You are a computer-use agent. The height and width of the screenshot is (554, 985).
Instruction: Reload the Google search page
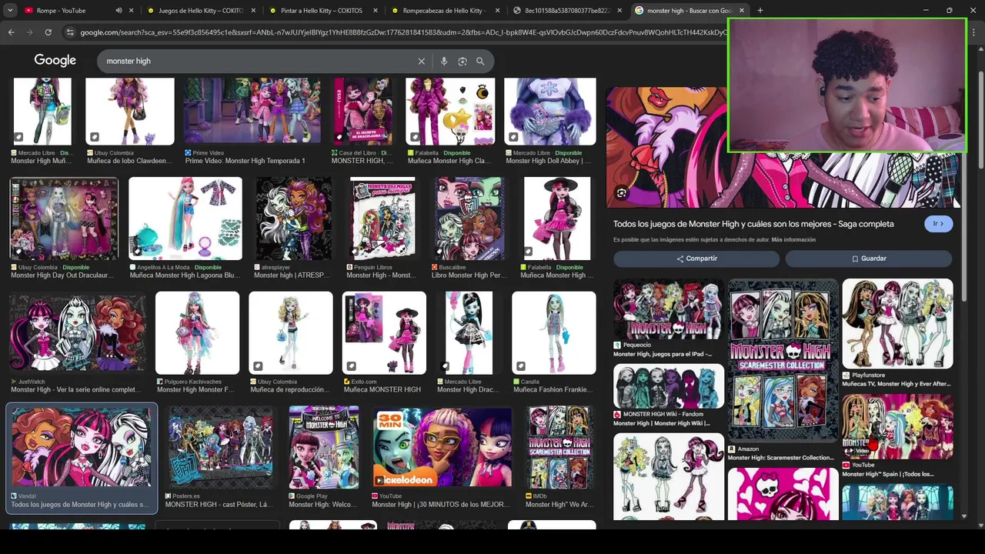(48, 32)
